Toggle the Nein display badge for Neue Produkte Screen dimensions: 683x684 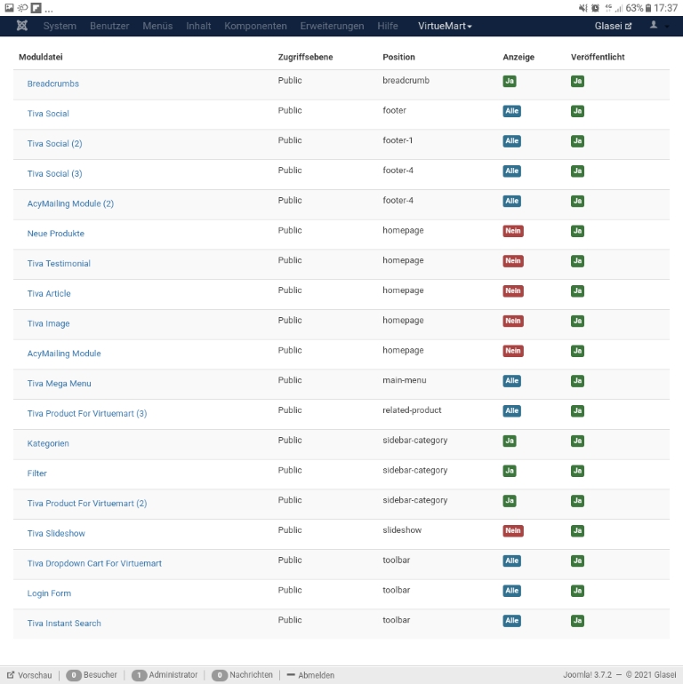click(x=512, y=231)
